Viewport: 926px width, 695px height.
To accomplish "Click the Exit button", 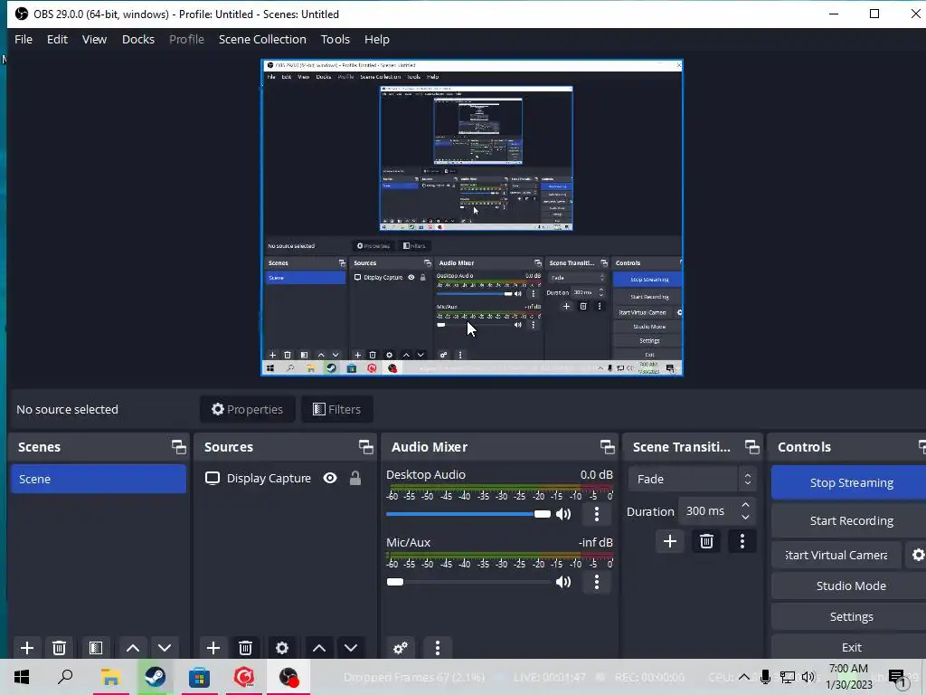I will point(850,647).
